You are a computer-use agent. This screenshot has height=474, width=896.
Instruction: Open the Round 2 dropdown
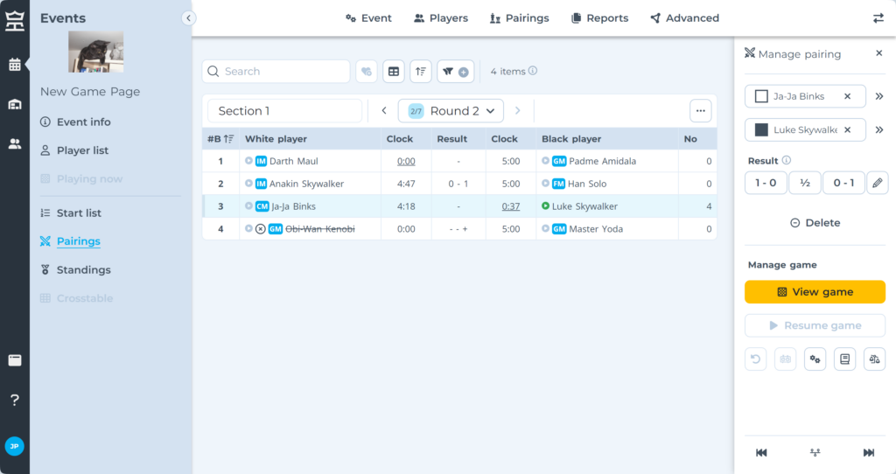pyautogui.click(x=451, y=111)
